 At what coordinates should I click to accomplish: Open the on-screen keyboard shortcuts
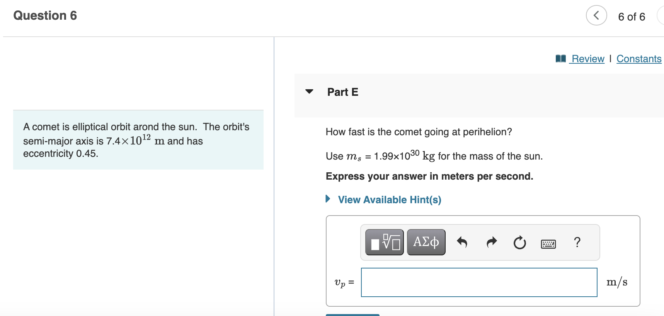(x=548, y=243)
